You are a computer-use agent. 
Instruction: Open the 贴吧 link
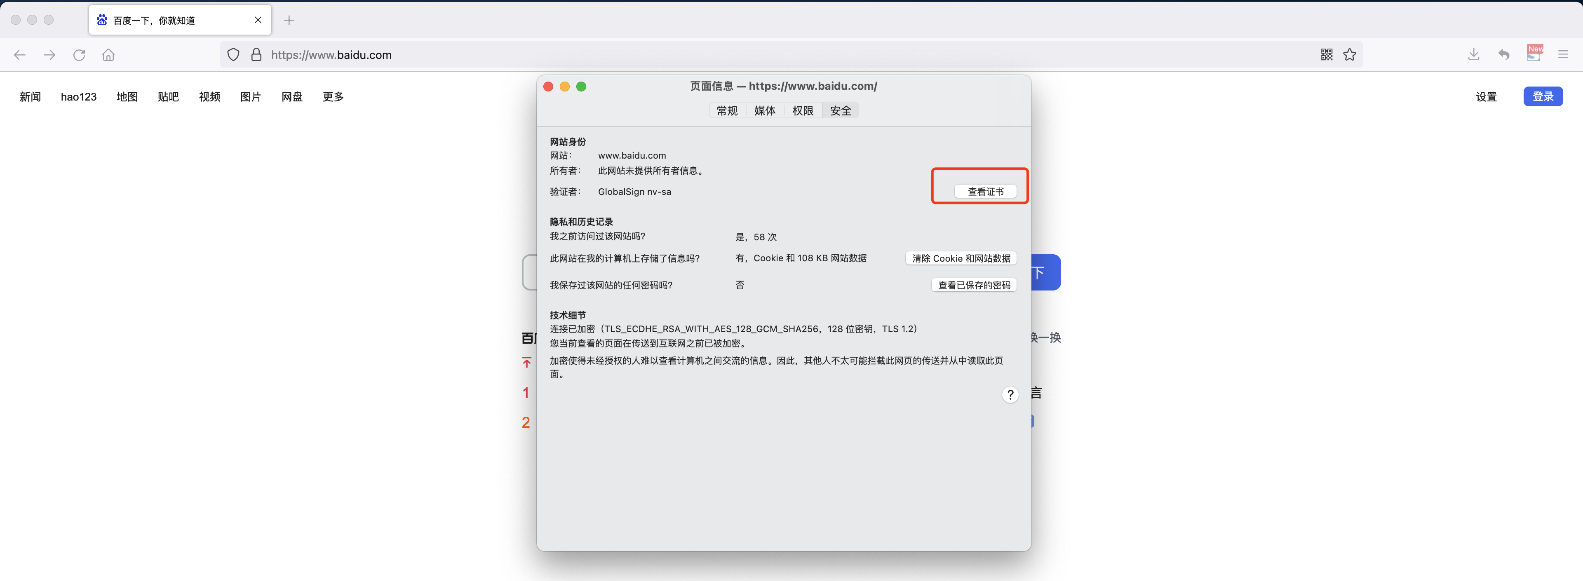tap(168, 97)
